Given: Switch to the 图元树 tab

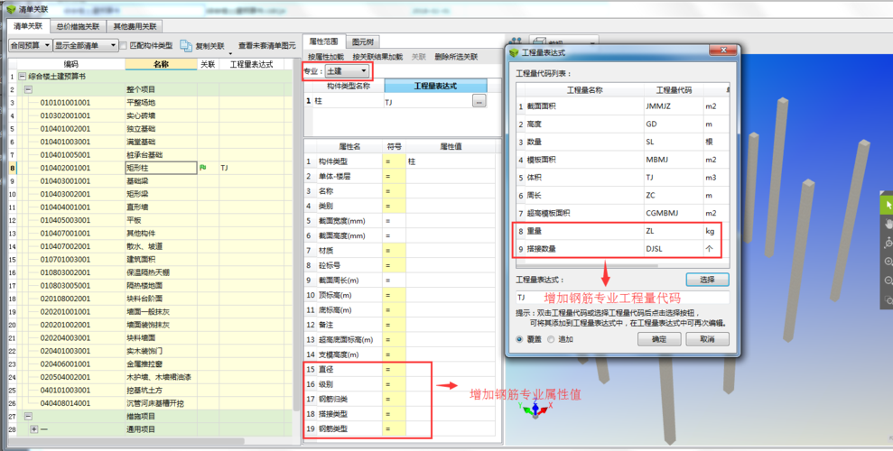Looking at the screenshot, I should [362, 41].
